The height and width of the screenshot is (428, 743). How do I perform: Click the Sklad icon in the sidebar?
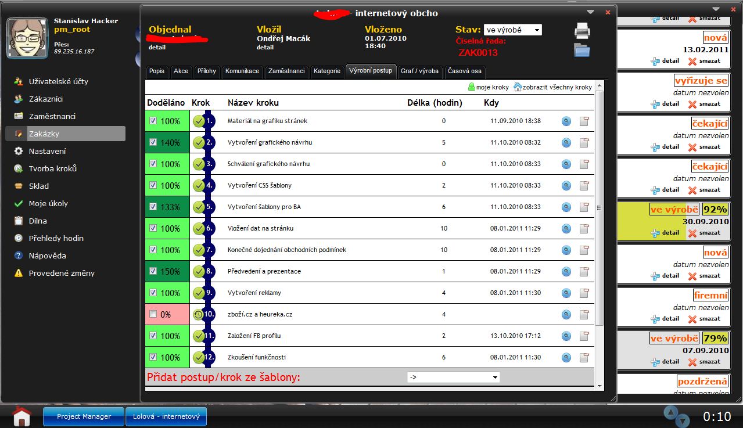(x=19, y=186)
